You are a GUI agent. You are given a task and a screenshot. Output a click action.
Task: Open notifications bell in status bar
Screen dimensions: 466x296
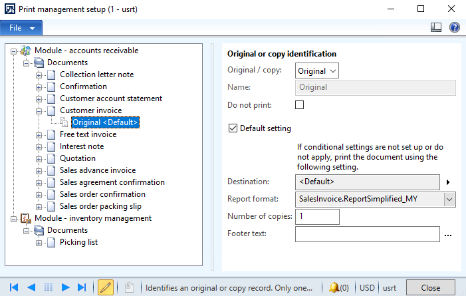click(339, 287)
